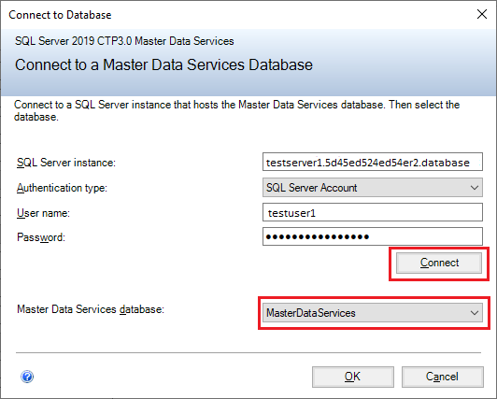
Task: Close the Connect to Database dialog
Action: (x=482, y=14)
